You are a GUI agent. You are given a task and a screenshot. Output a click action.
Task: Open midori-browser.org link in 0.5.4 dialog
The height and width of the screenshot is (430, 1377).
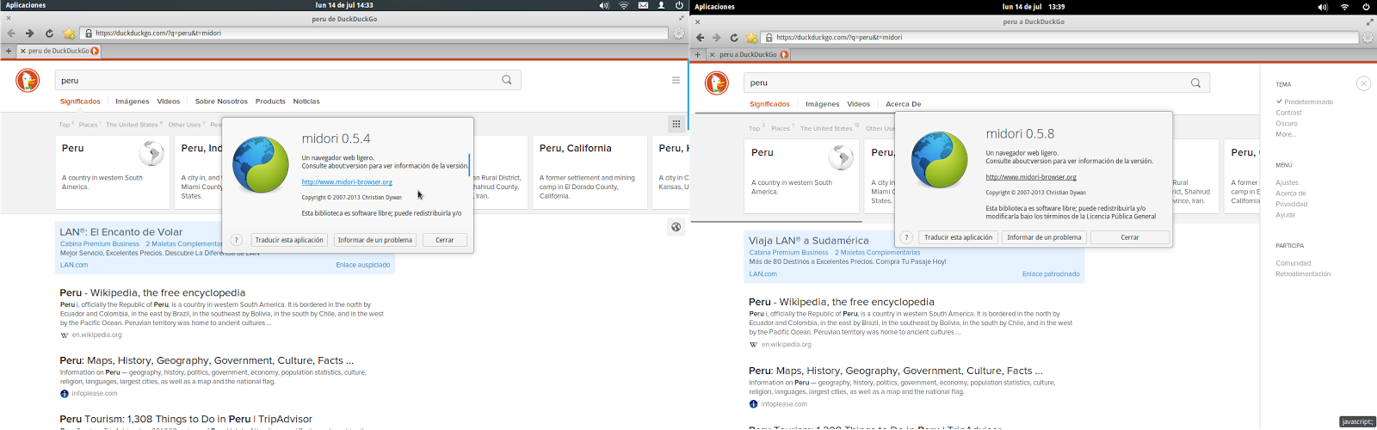[x=347, y=181]
